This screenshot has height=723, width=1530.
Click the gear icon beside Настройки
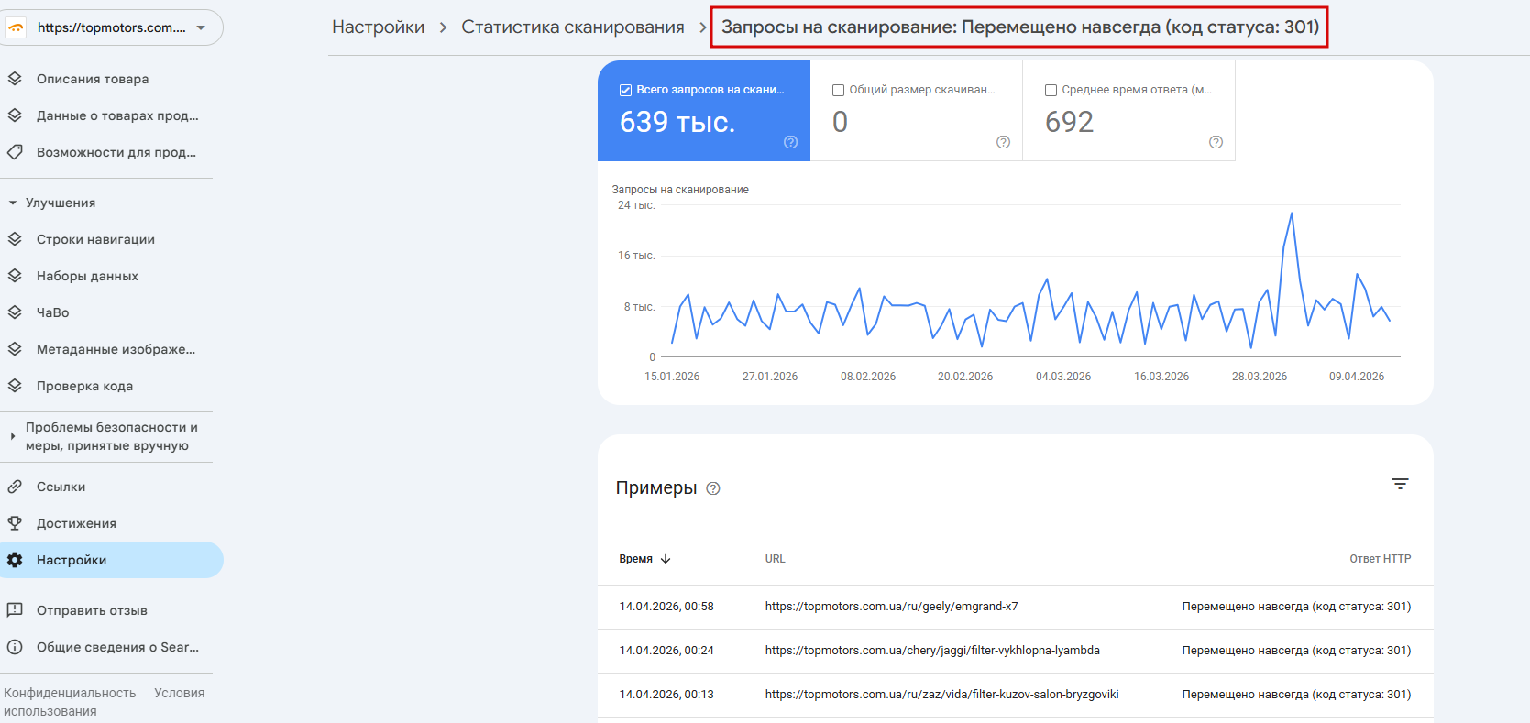point(15,560)
